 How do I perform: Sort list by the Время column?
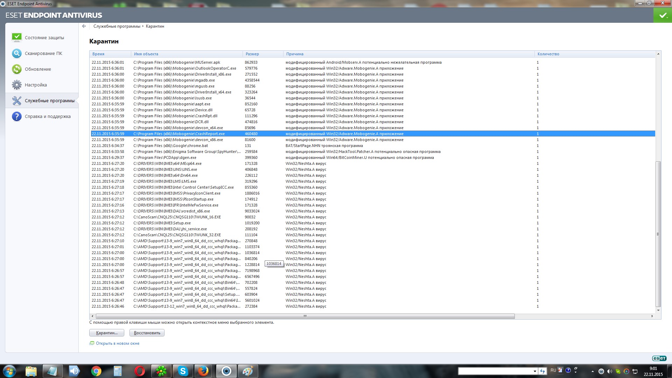[x=98, y=54]
